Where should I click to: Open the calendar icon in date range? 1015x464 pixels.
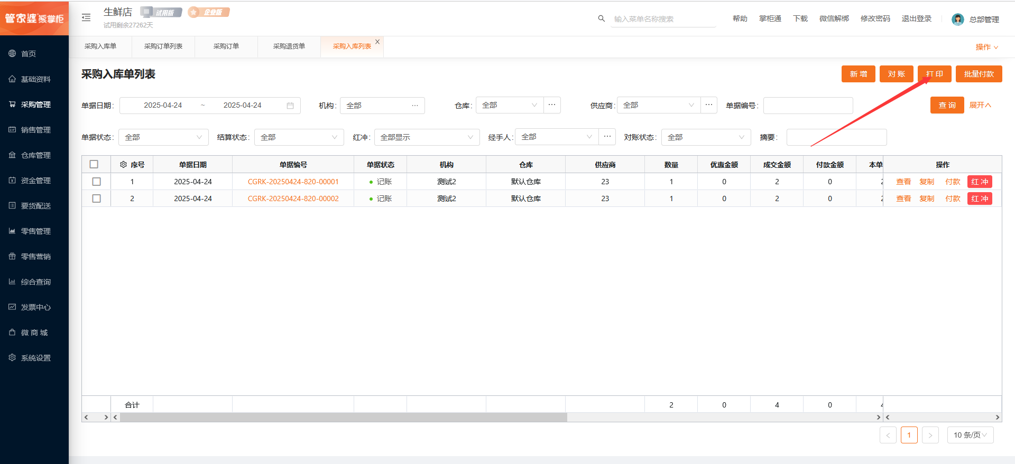coord(290,106)
